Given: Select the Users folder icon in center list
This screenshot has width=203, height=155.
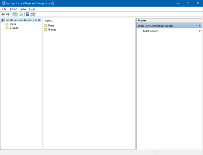Looking at the screenshot, I should [46, 25].
